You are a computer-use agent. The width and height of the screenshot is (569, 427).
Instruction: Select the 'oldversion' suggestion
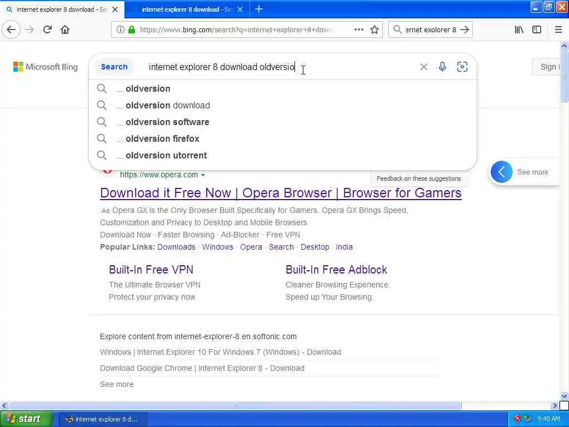point(283,88)
